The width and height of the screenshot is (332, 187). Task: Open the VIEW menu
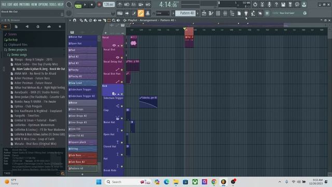point(34,4)
